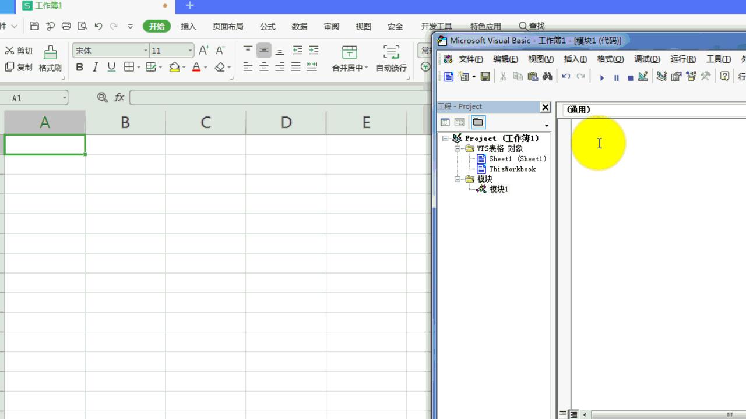Click the Paste icon in VB toolbar
746x419 pixels.
click(533, 76)
